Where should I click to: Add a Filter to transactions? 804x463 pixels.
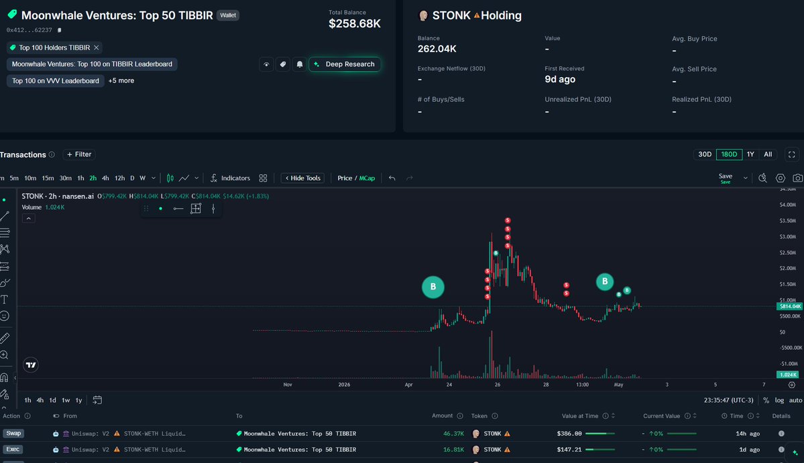click(x=79, y=154)
